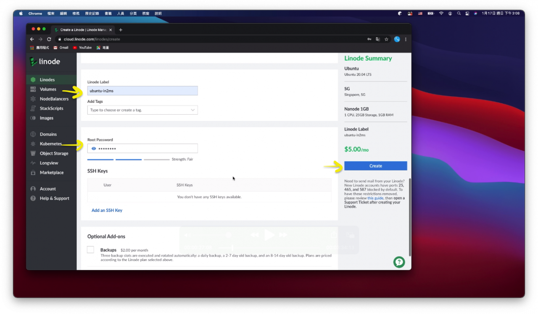This screenshot has width=538, height=314.
Task: Open macOS Control Center
Action: 467,13
